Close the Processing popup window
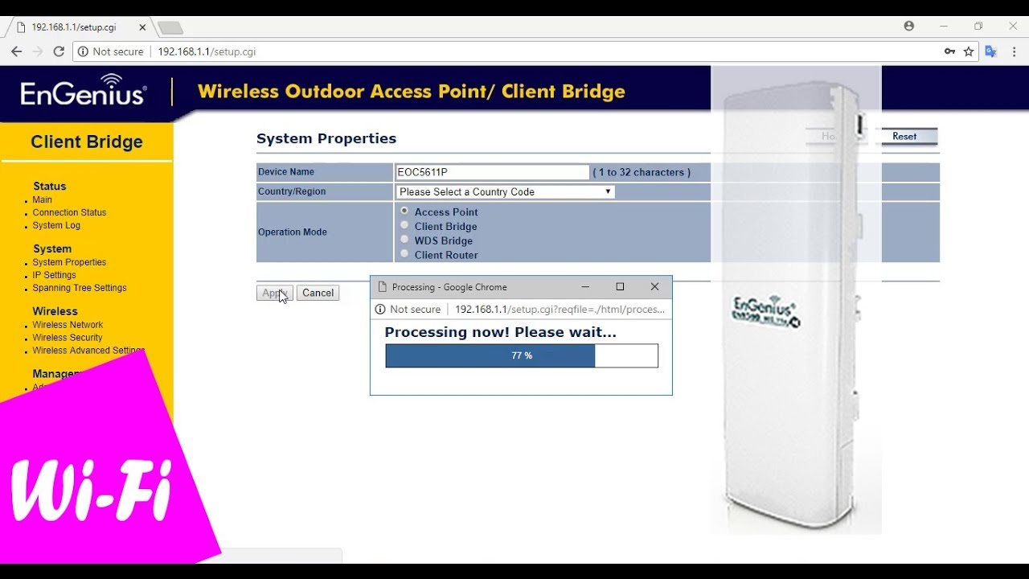This screenshot has height=579, width=1029. tap(654, 287)
